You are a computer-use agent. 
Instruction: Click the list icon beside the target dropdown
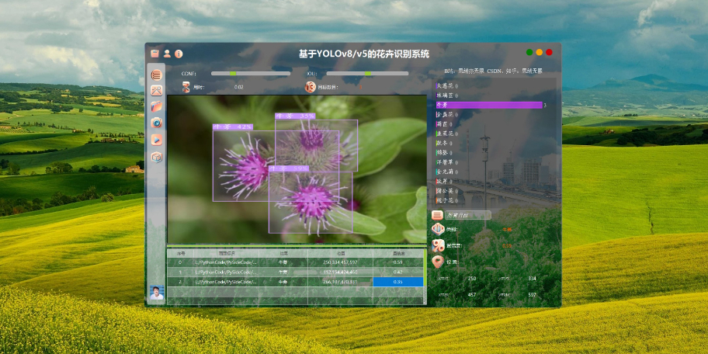(437, 215)
